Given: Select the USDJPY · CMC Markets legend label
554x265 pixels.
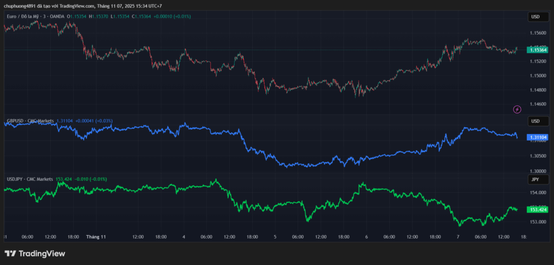Looking at the screenshot, I should 30,179.
